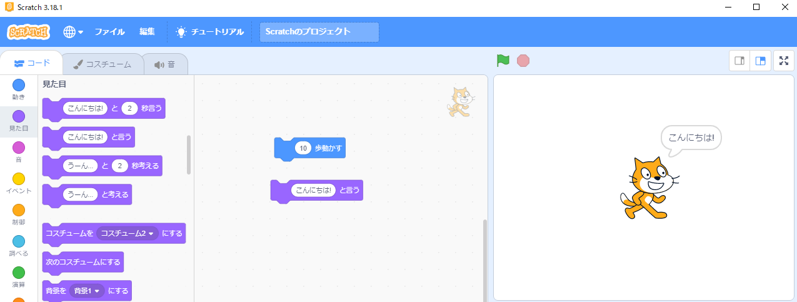Click the こんにちは! と 2 秒言う palette block

point(104,109)
